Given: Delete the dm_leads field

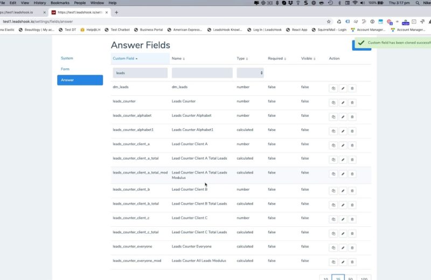Looking at the screenshot, I should tap(352, 88).
